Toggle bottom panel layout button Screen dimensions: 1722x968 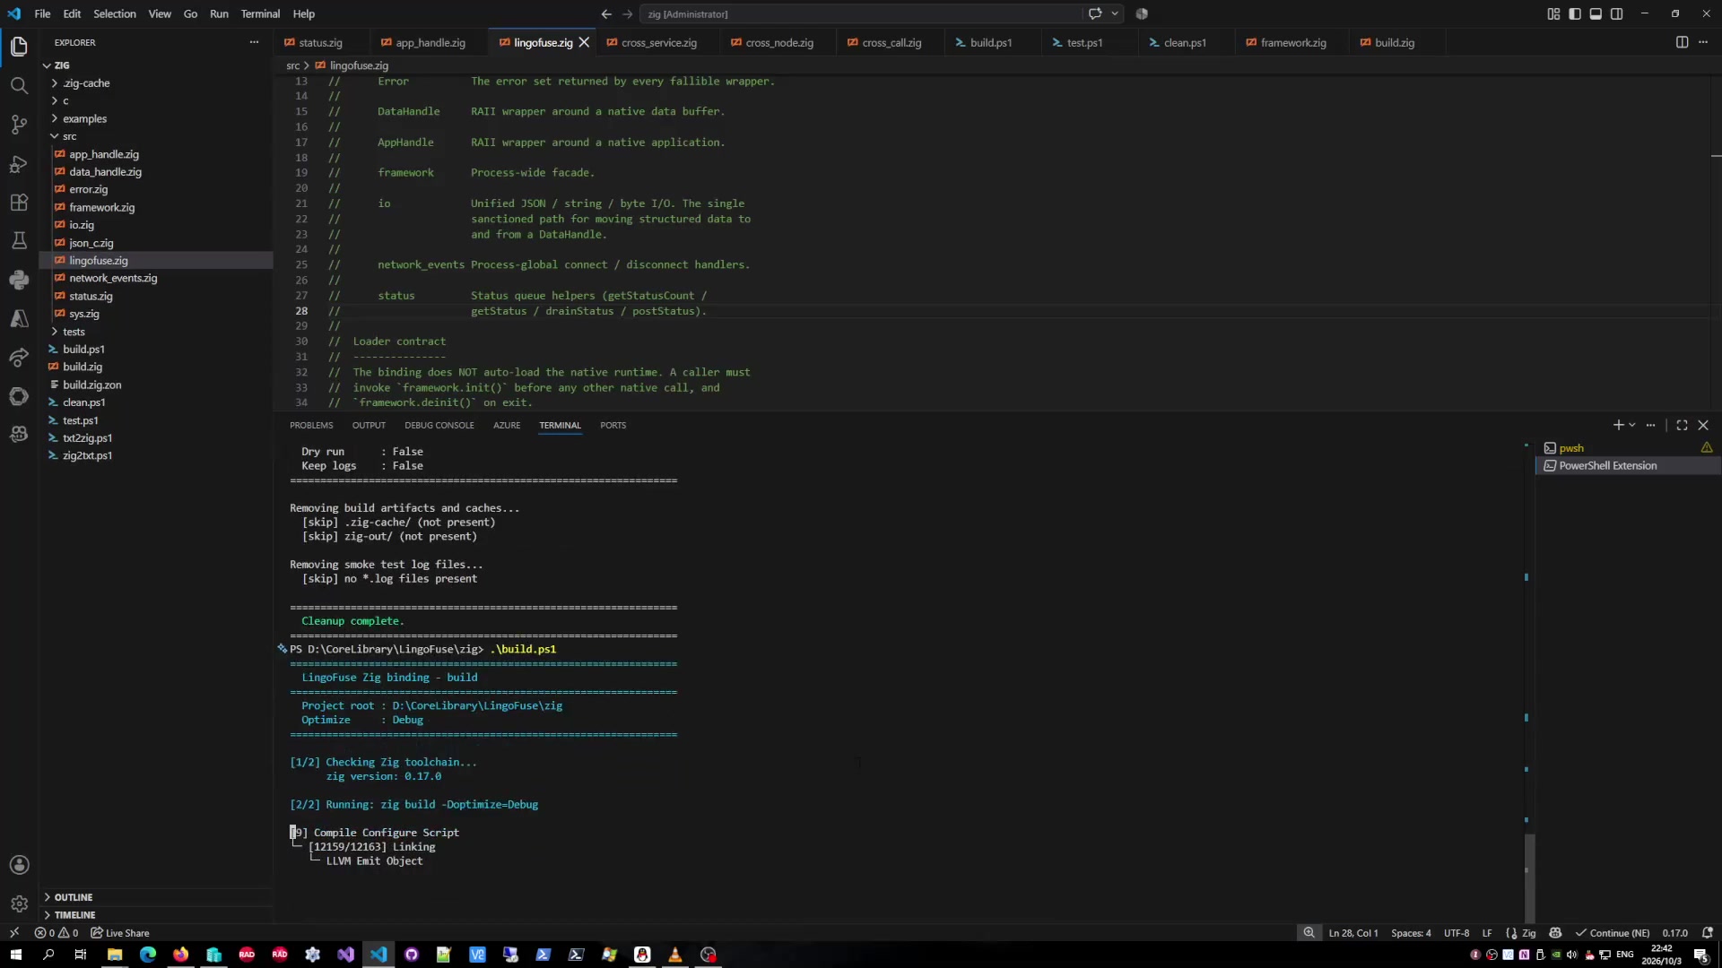coord(1596,13)
